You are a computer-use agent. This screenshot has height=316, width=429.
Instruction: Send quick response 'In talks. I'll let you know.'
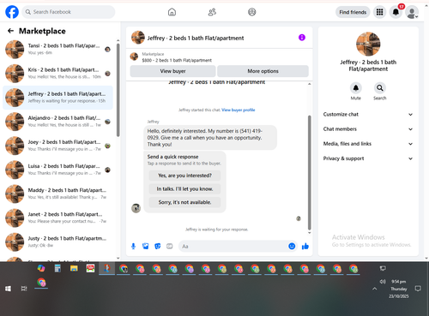click(x=184, y=189)
